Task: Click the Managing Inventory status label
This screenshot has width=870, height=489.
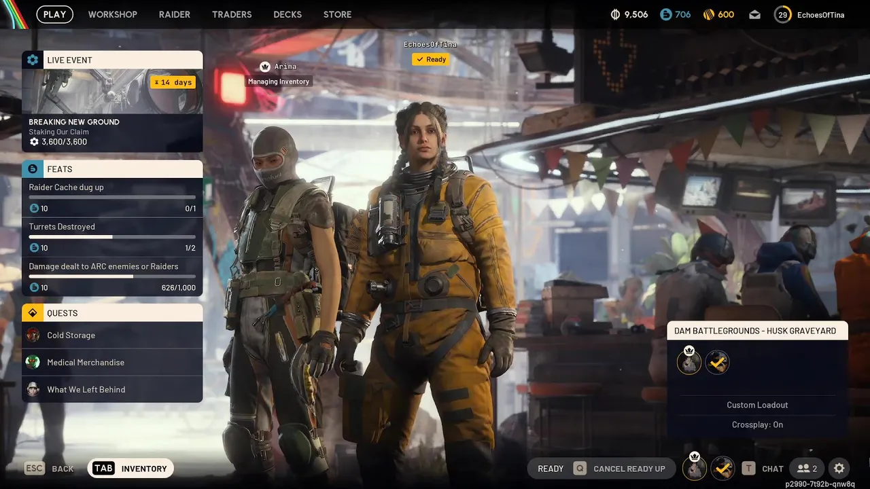Action: click(279, 81)
